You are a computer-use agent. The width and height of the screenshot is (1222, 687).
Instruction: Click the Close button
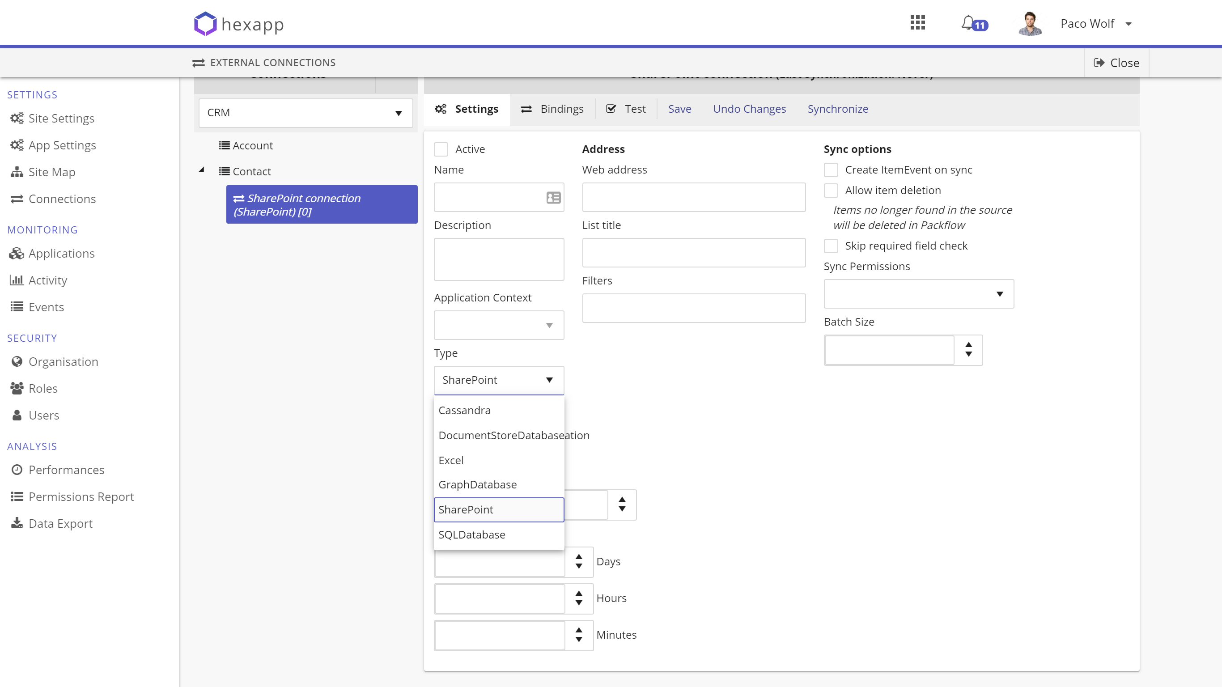tap(1117, 63)
